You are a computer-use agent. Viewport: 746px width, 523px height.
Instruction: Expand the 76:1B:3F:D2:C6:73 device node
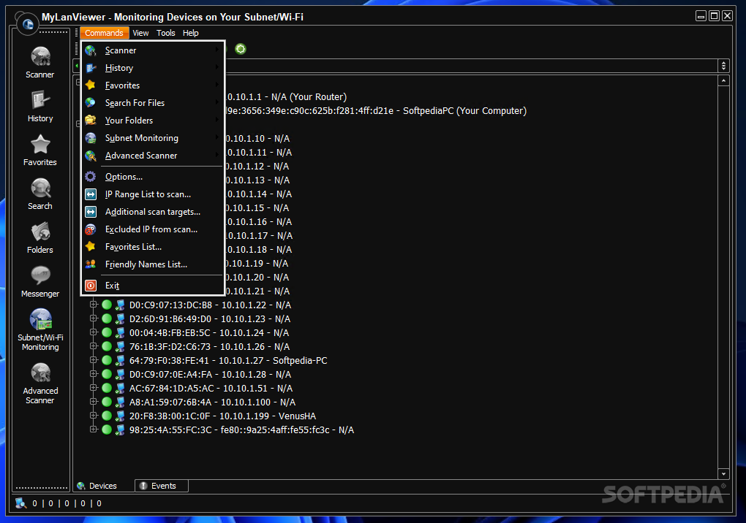coord(94,346)
